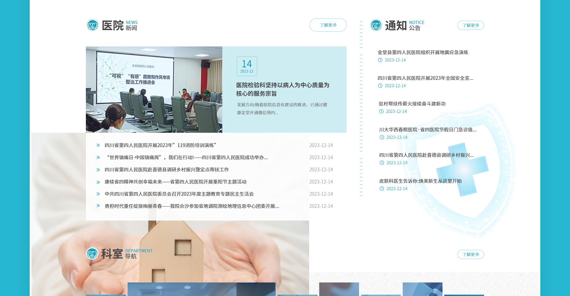
Task: Click the clock icon under 皮肤科医生告诉你 notice
Action: coord(382,189)
